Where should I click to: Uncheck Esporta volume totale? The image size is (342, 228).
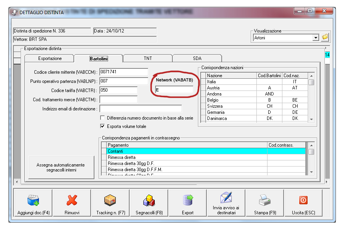pyautogui.click(x=102, y=126)
